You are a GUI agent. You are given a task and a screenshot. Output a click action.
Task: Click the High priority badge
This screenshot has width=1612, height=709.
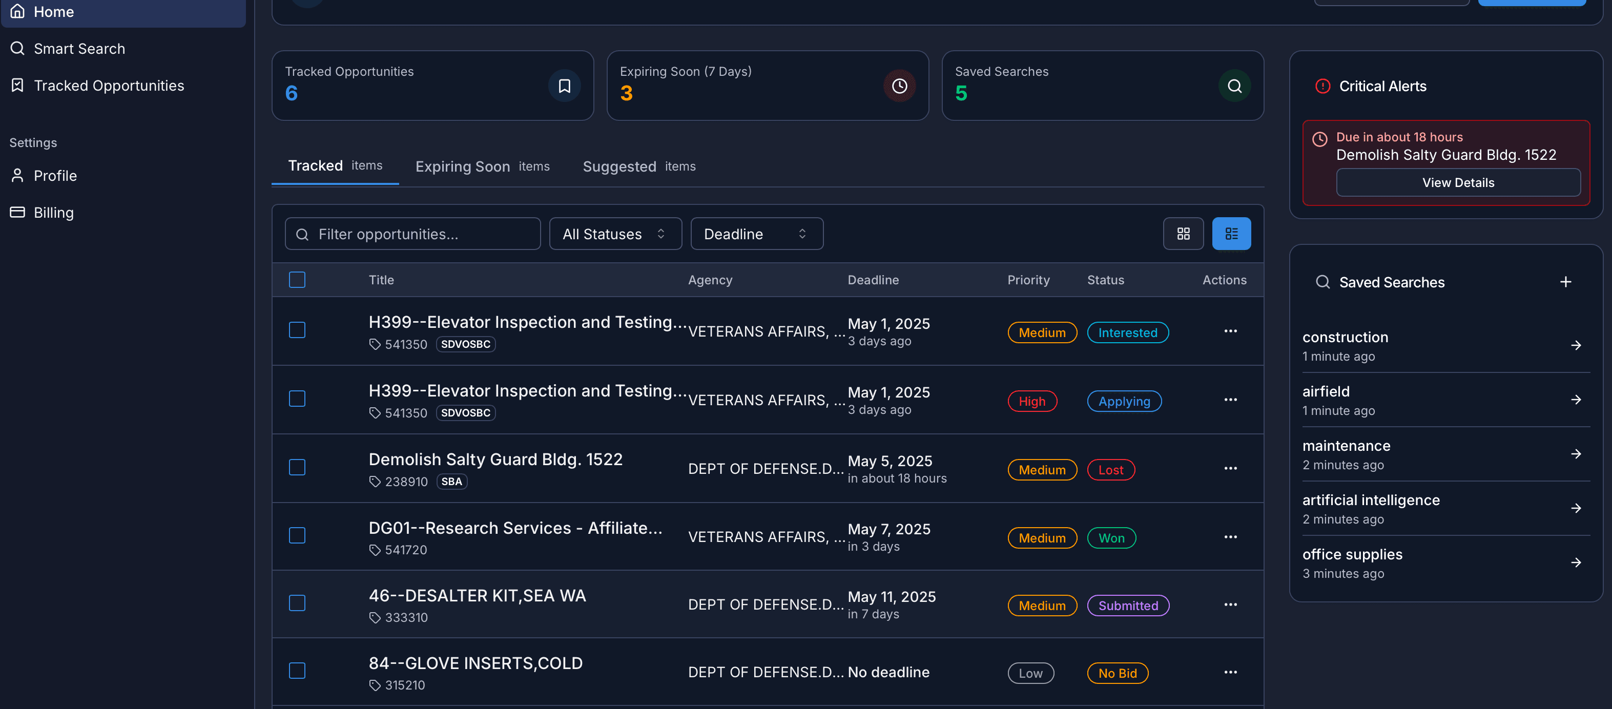pyautogui.click(x=1032, y=402)
